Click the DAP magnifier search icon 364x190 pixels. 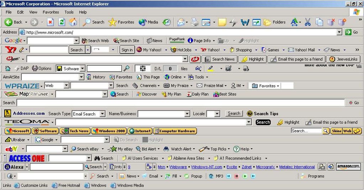click(126, 68)
